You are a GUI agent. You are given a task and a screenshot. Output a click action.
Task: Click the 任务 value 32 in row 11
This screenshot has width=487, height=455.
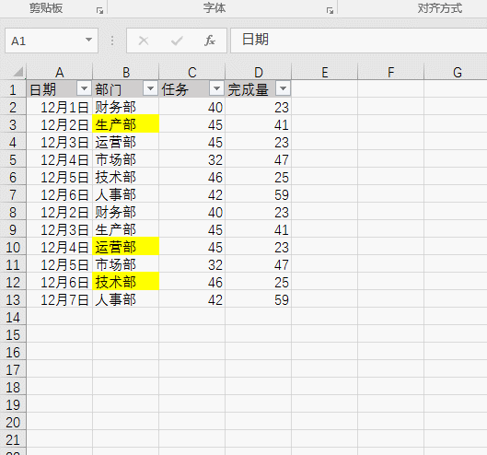[191, 264]
